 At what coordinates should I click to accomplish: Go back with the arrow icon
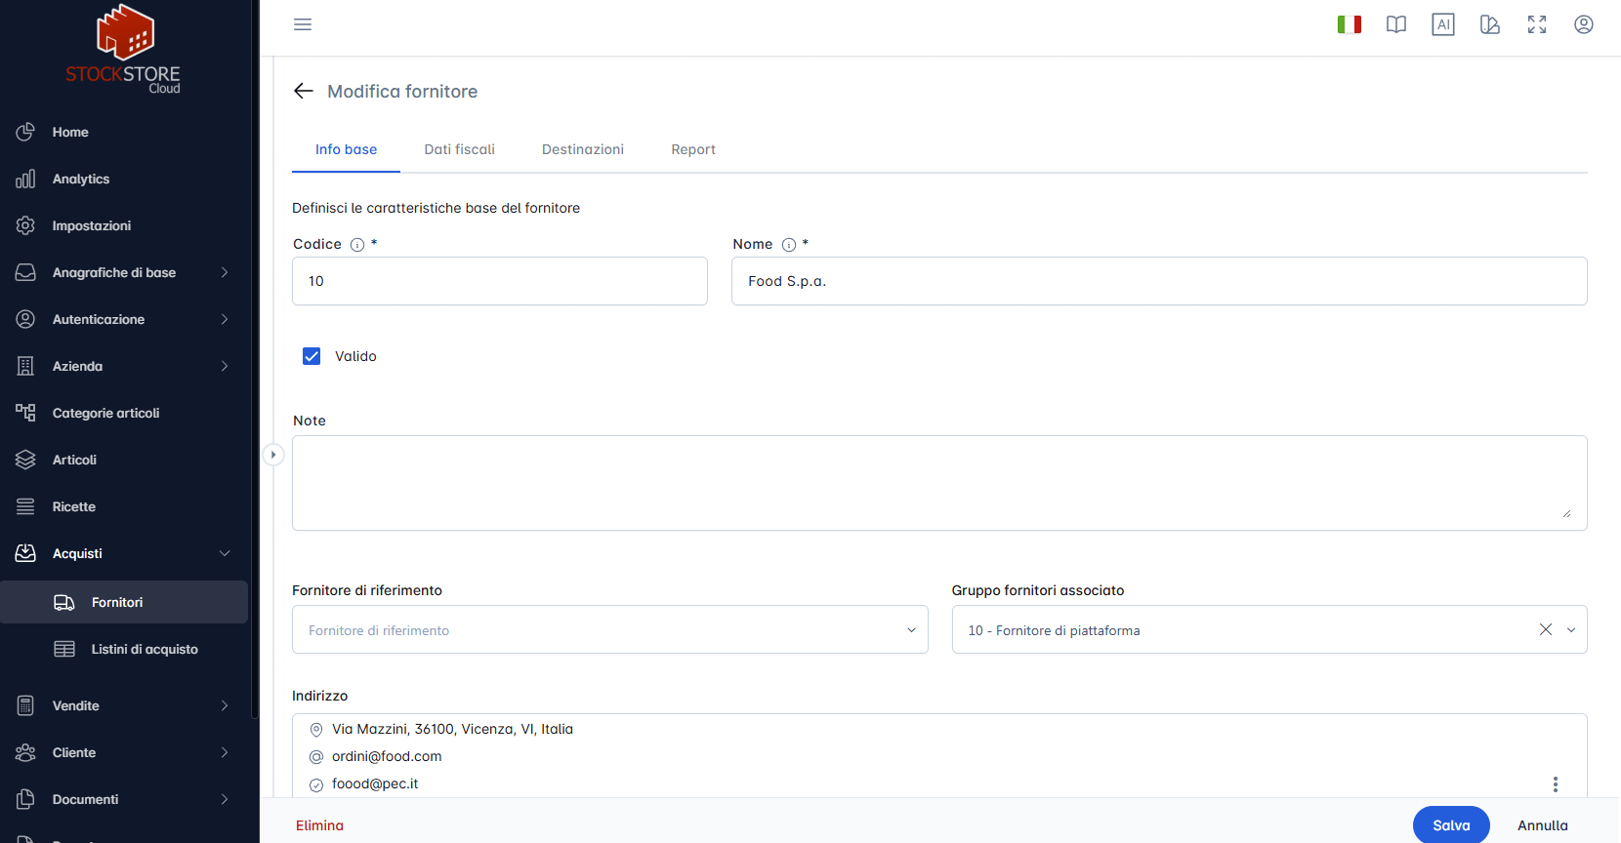[304, 91]
